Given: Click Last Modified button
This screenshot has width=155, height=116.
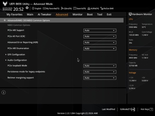Looking at the screenshot, I should 108,109.
